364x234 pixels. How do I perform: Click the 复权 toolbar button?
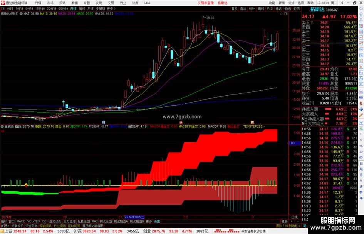(235, 8)
